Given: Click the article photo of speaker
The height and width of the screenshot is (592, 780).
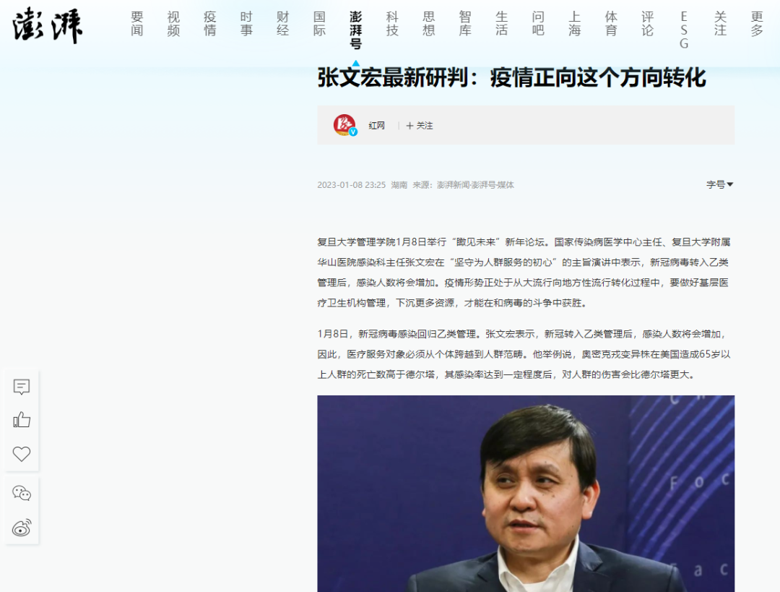Looking at the screenshot, I should (x=526, y=494).
